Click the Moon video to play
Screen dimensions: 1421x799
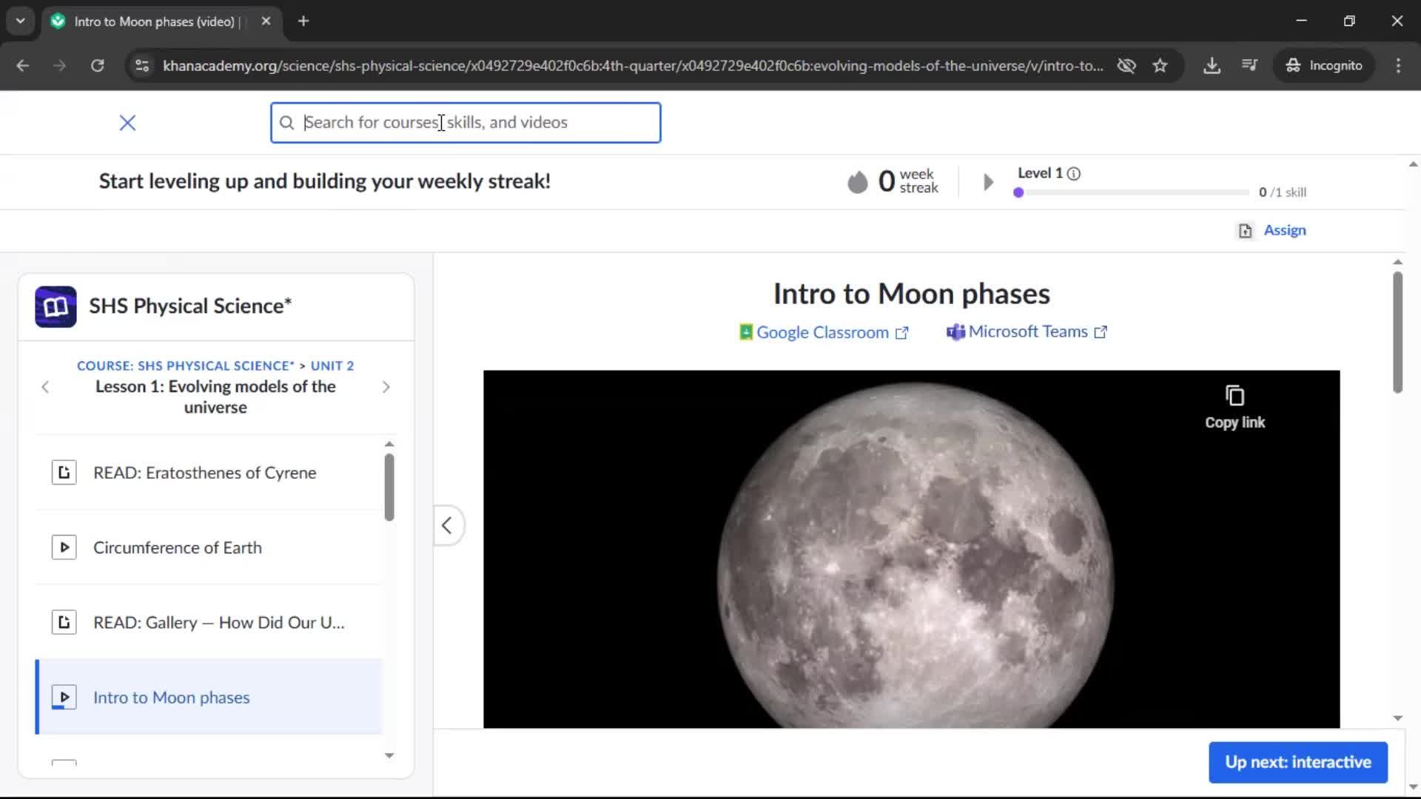(911, 549)
